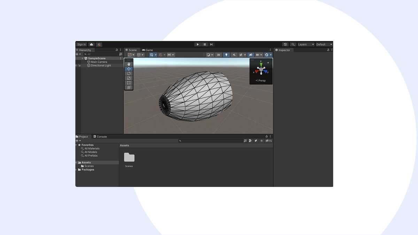Screen dimensions: 418x235
Task: Pause the game
Action: click(204, 45)
